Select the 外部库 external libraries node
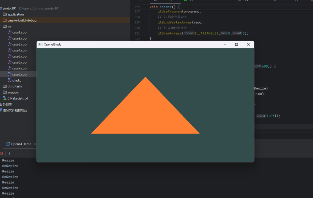 click(x=7, y=104)
